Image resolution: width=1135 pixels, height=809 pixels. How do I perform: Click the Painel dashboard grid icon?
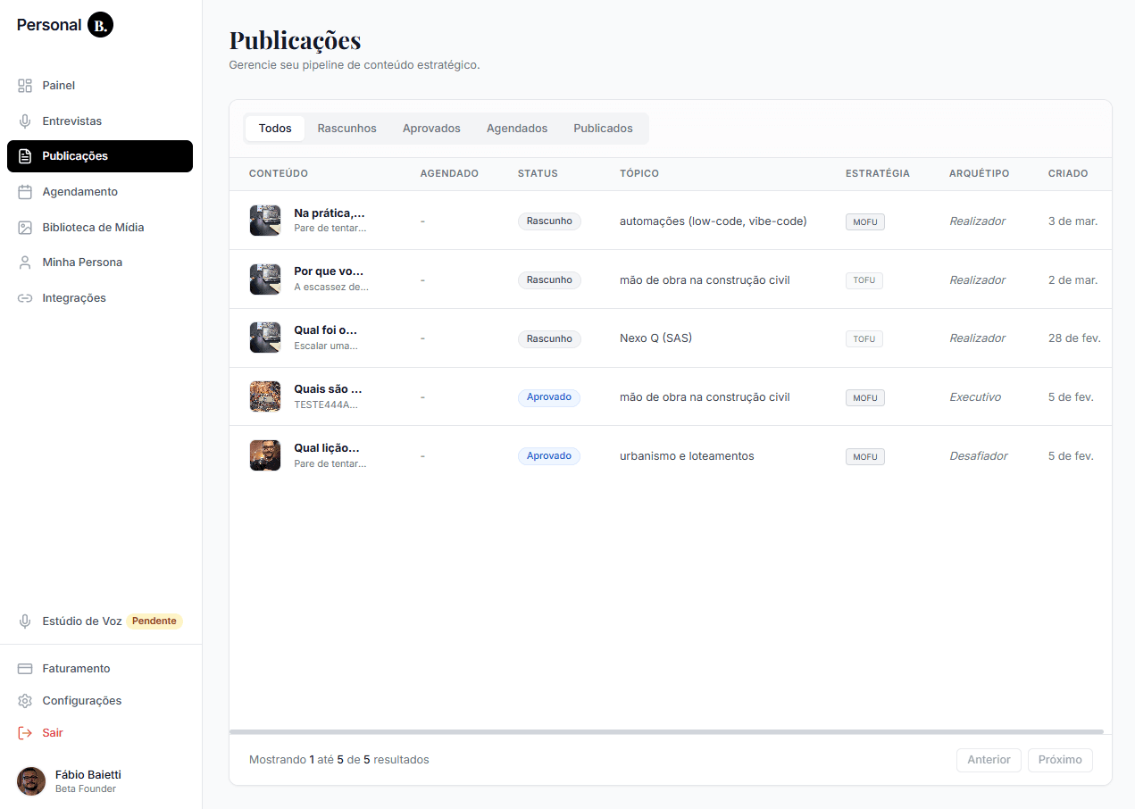click(x=25, y=86)
